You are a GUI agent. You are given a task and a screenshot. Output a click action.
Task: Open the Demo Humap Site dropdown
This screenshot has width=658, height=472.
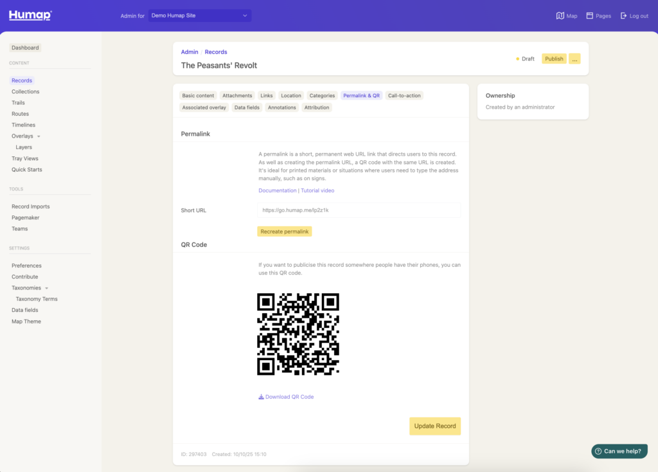tap(199, 15)
